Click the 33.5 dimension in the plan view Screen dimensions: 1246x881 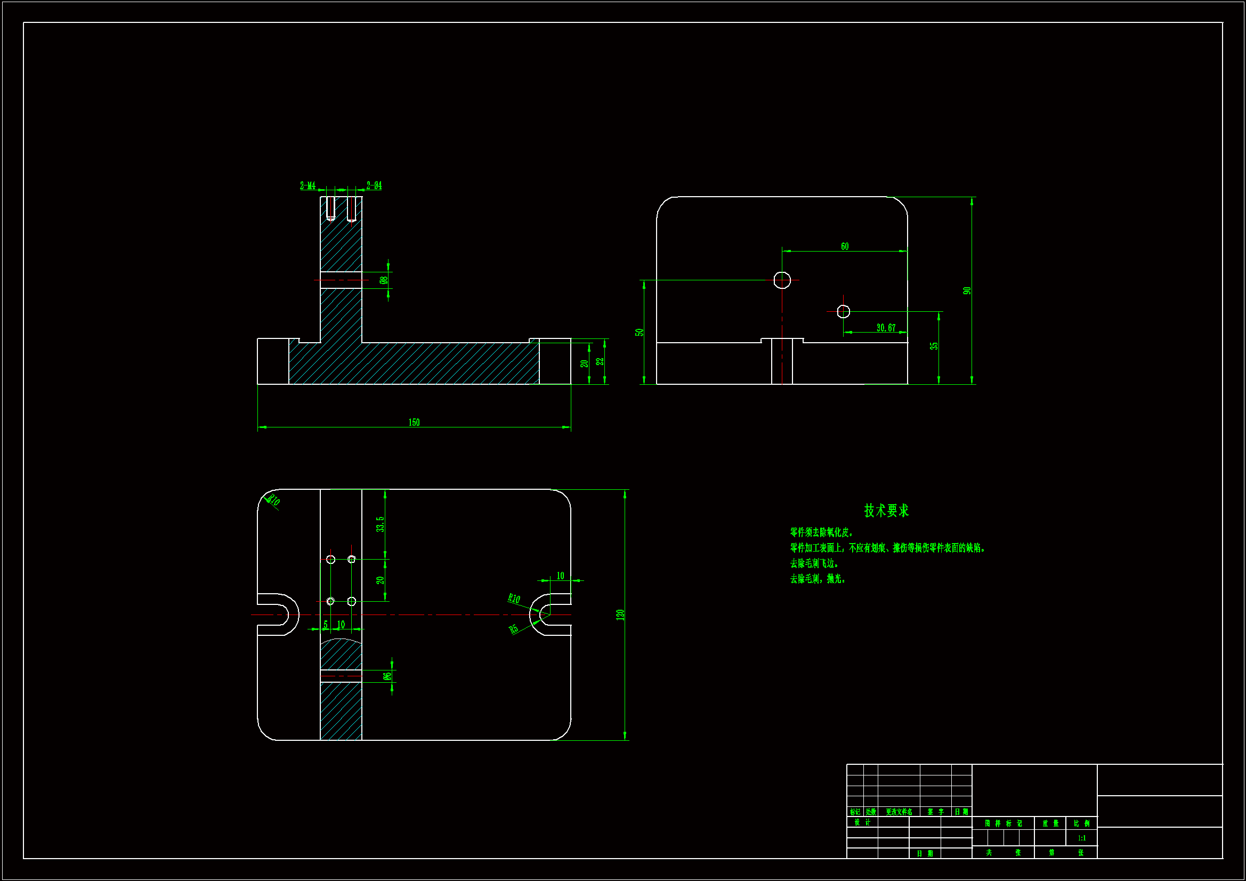coord(380,524)
